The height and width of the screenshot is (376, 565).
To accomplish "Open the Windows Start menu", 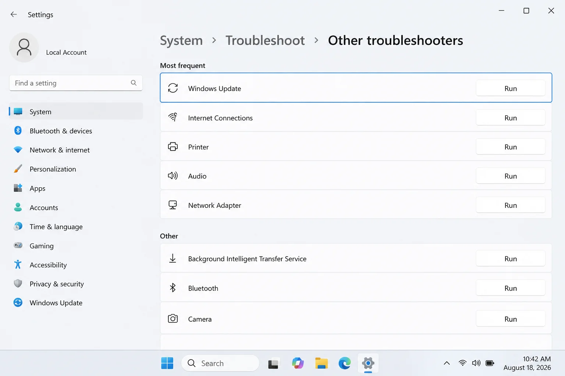I will [x=167, y=363].
